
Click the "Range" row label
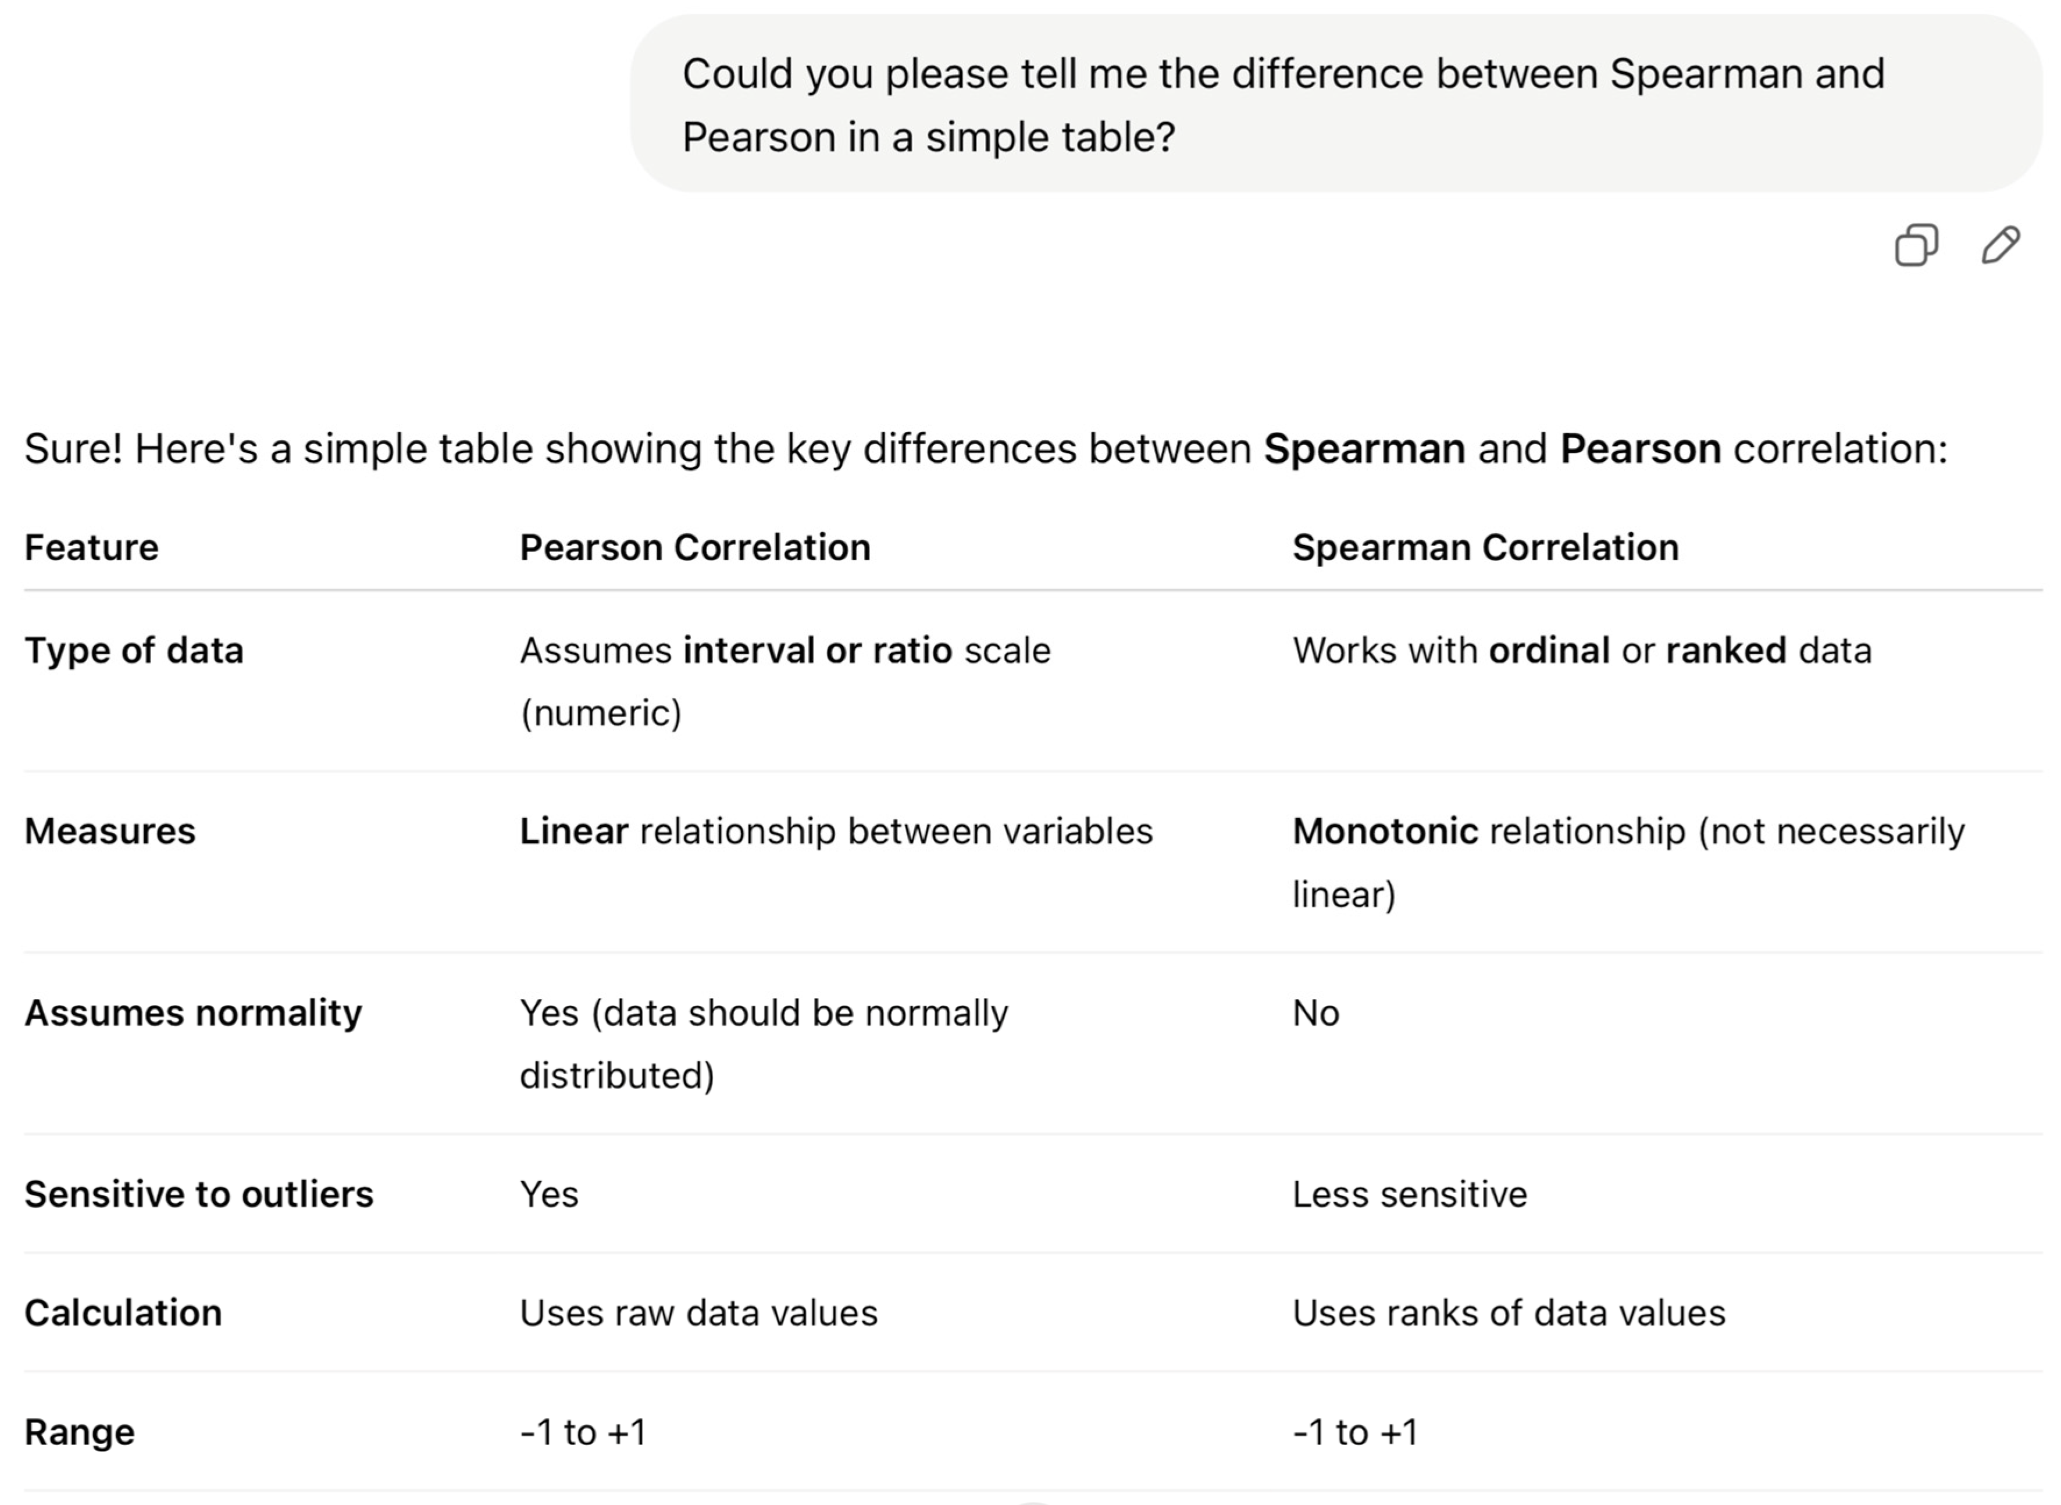(x=79, y=1432)
